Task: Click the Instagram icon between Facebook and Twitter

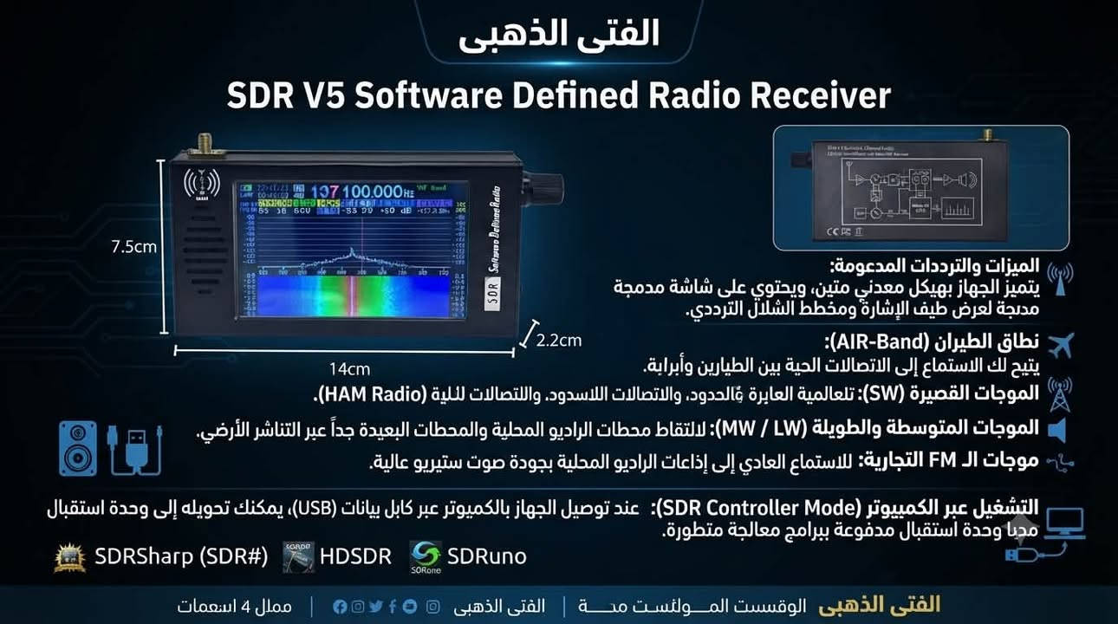Action: [358, 607]
